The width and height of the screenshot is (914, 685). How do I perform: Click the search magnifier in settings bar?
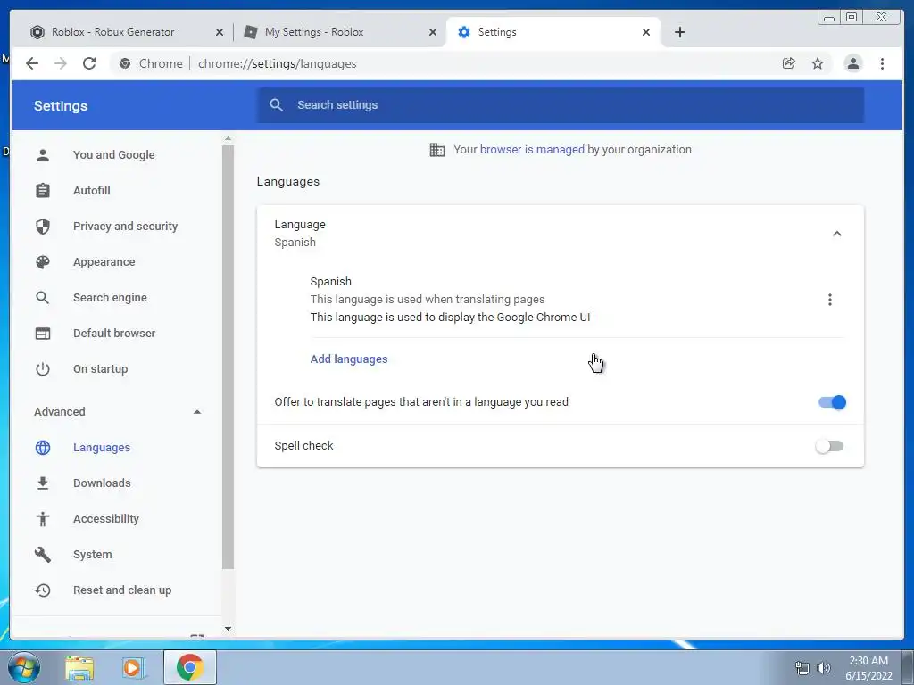[x=277, y=105]
